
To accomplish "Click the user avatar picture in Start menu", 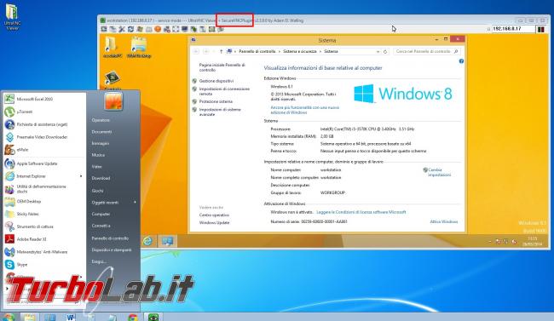I will (113, 101).
